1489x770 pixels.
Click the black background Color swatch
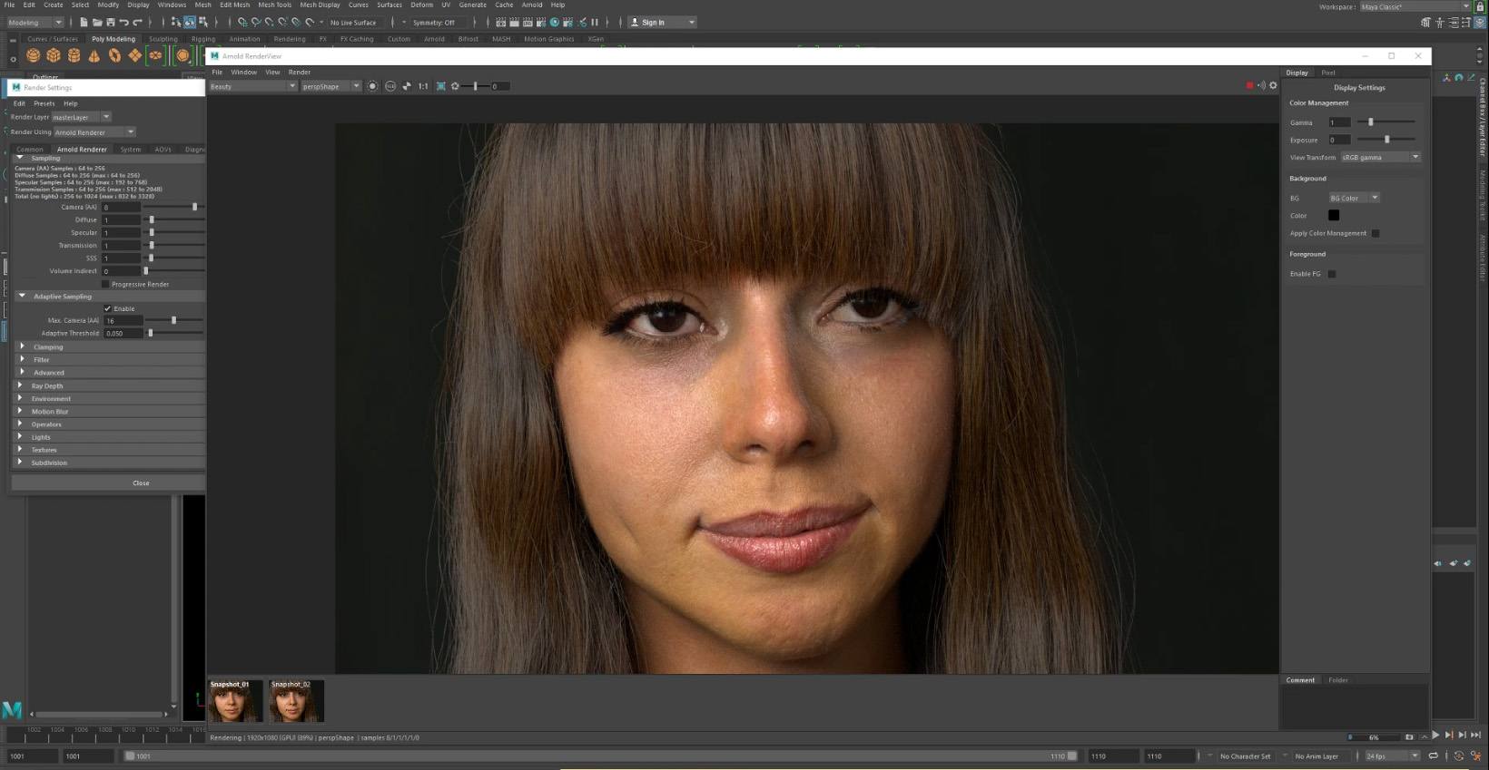(1334, 216)
